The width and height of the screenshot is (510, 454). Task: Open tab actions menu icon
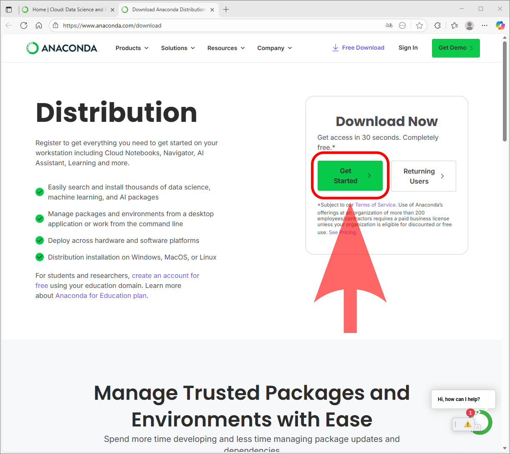9,9
